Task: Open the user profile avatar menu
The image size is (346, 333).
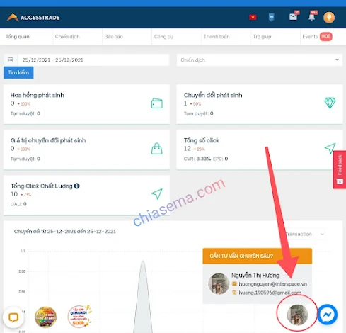Action: pos(329,18)
